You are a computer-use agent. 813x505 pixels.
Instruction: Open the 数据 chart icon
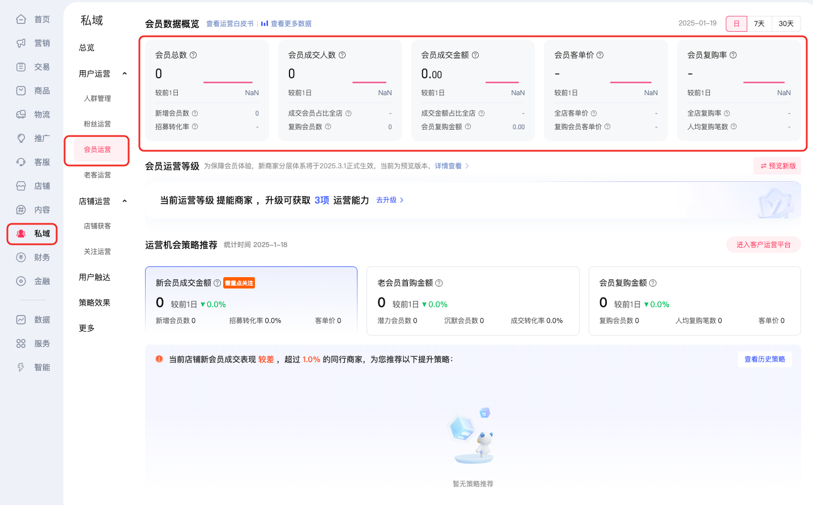point(21,320)
